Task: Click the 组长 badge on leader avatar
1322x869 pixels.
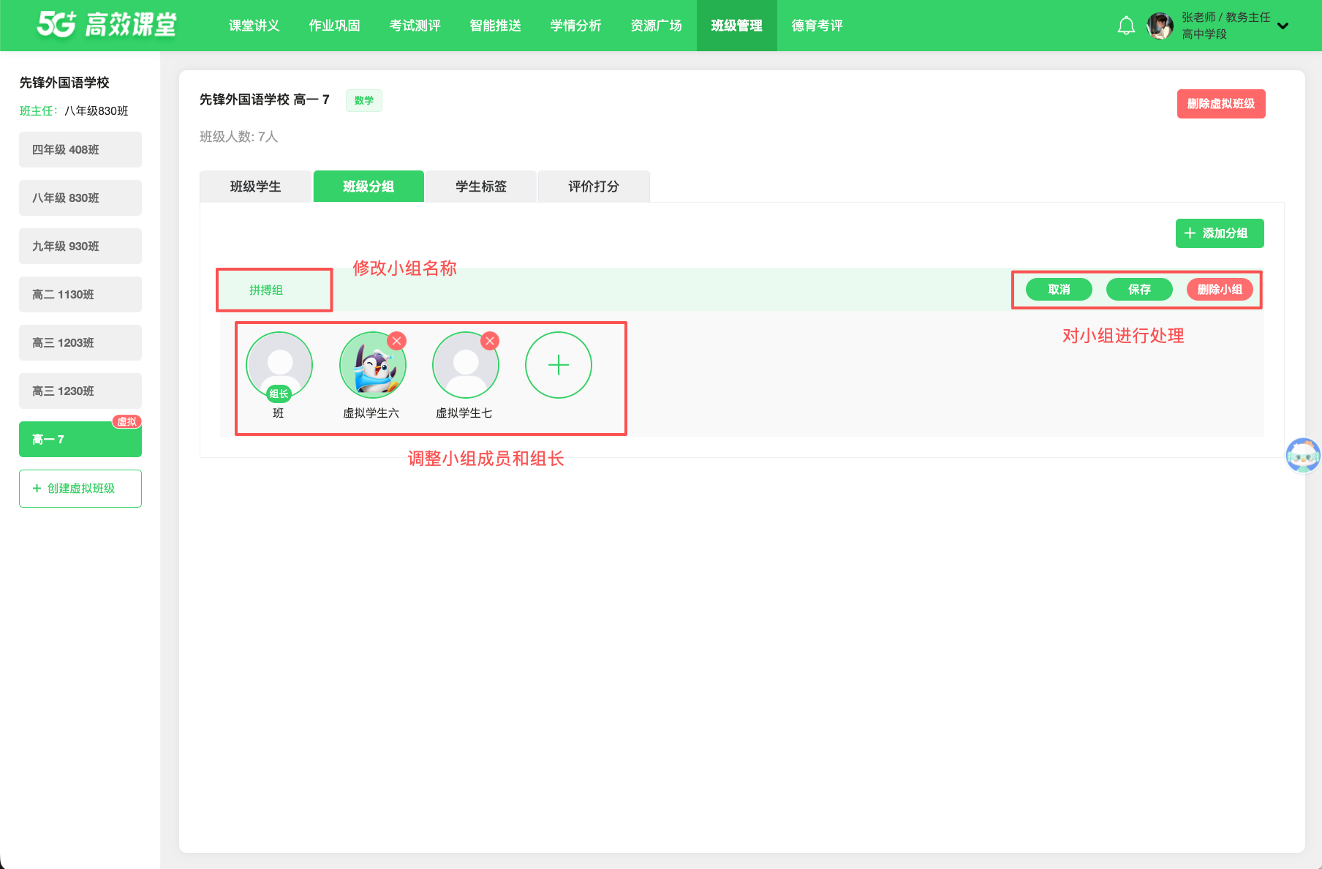Action: pyautogui.click(x=279, y=394)
